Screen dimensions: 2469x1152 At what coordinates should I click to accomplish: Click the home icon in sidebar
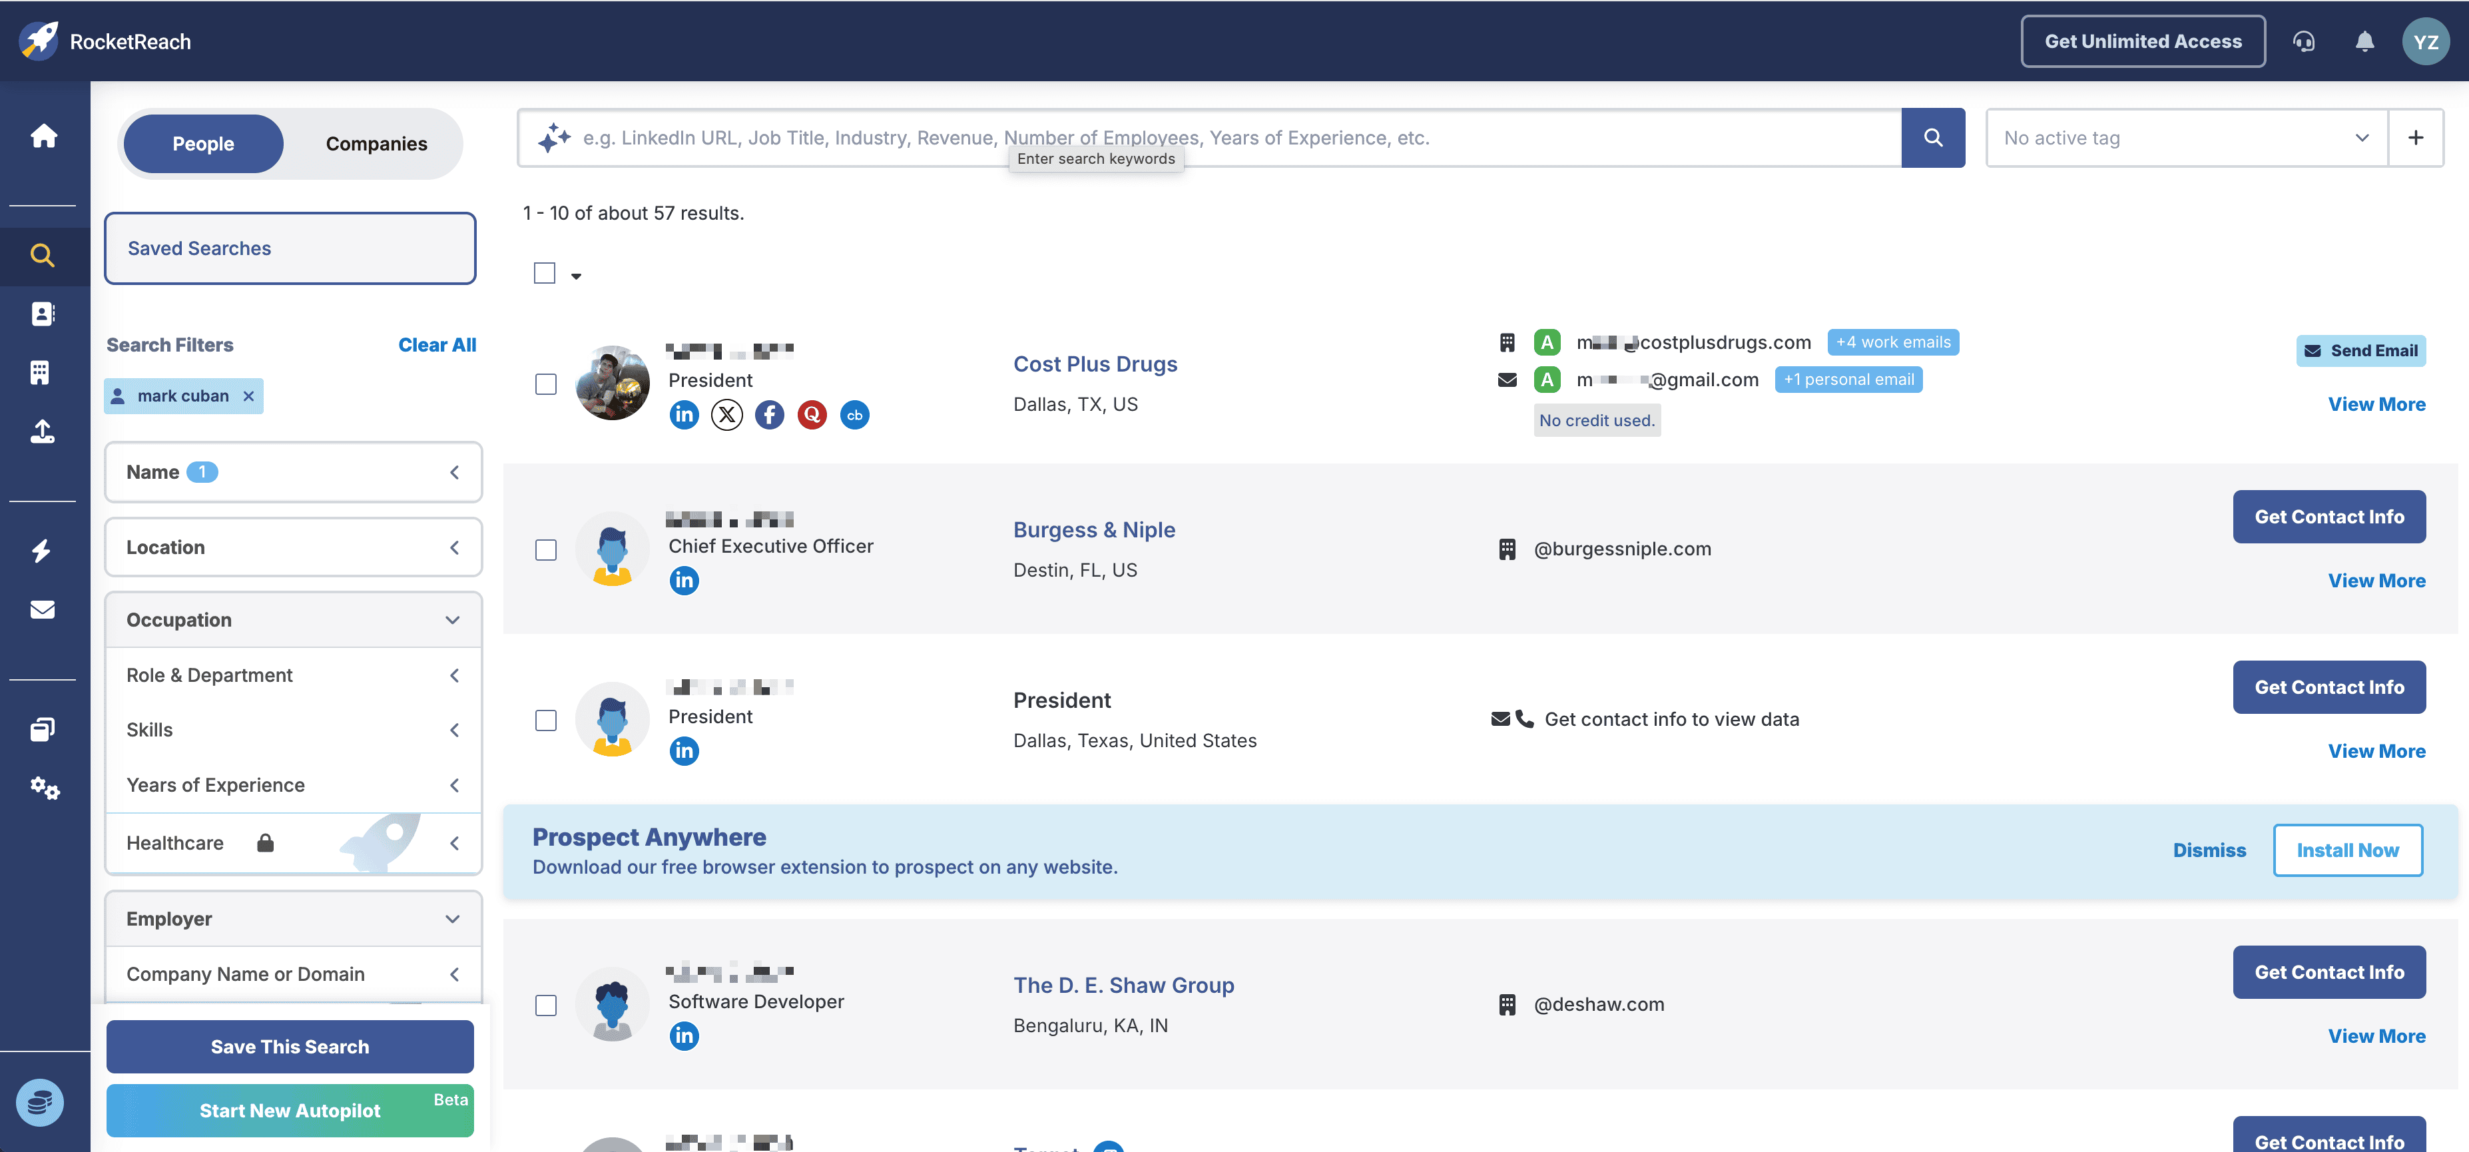click(43, 136)
